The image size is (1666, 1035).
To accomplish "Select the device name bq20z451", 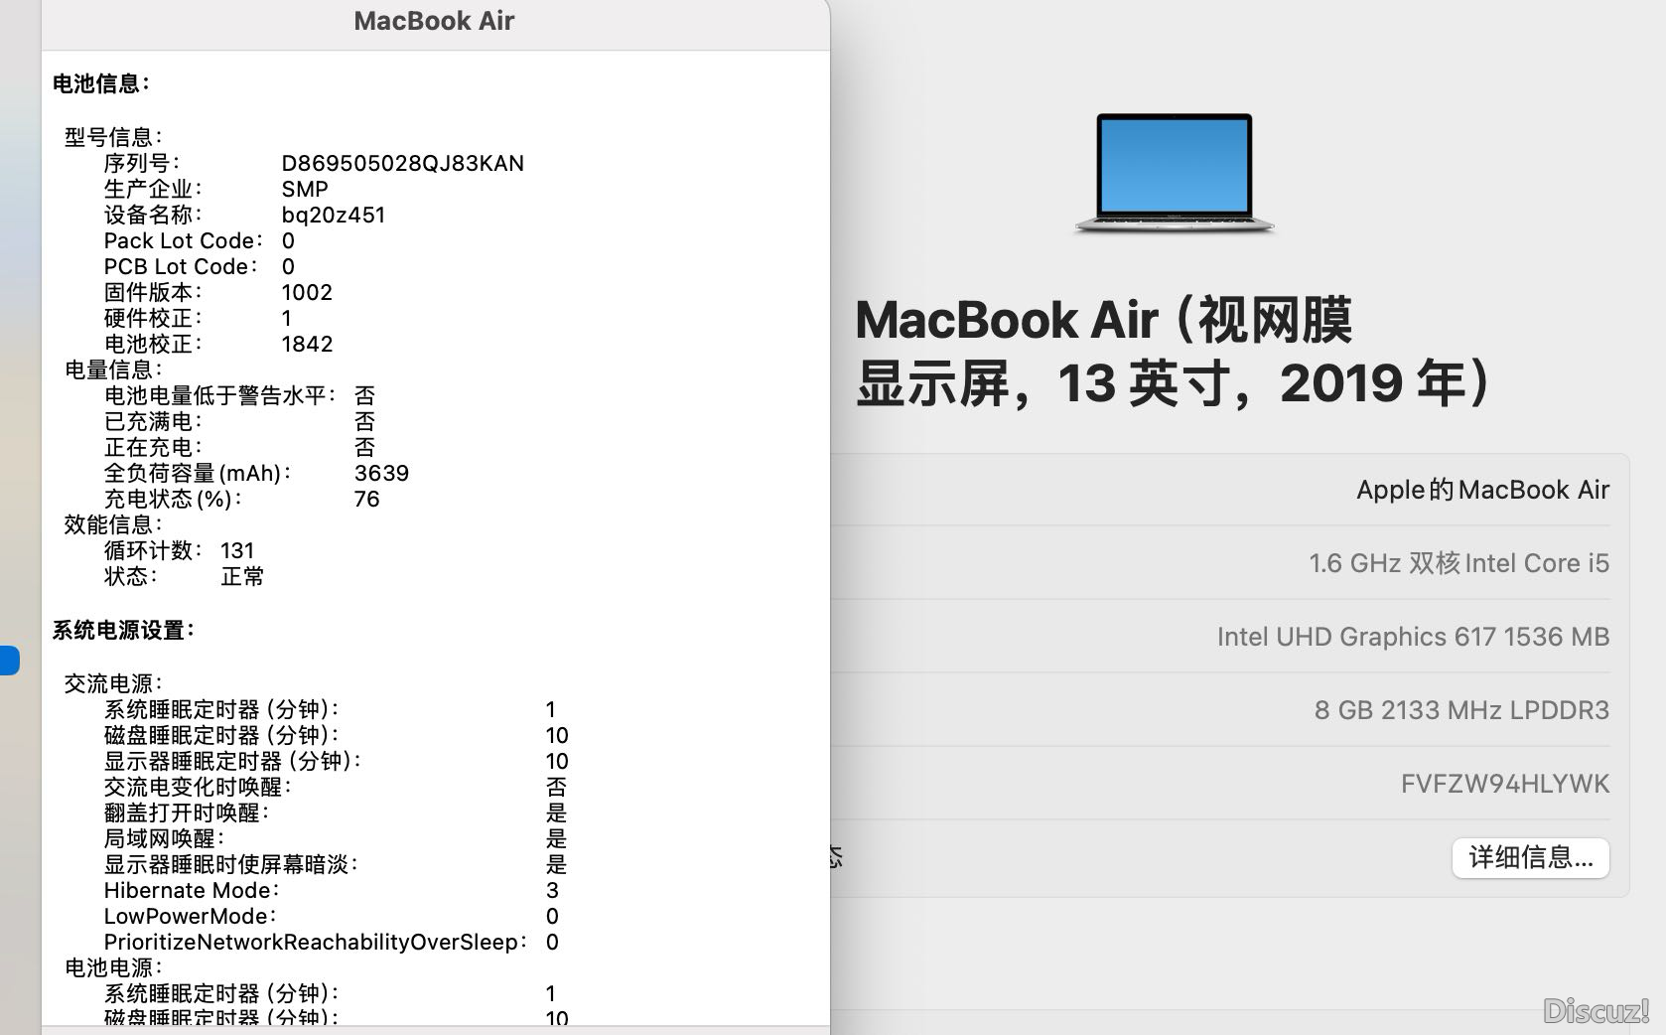I will pos(333,215).
